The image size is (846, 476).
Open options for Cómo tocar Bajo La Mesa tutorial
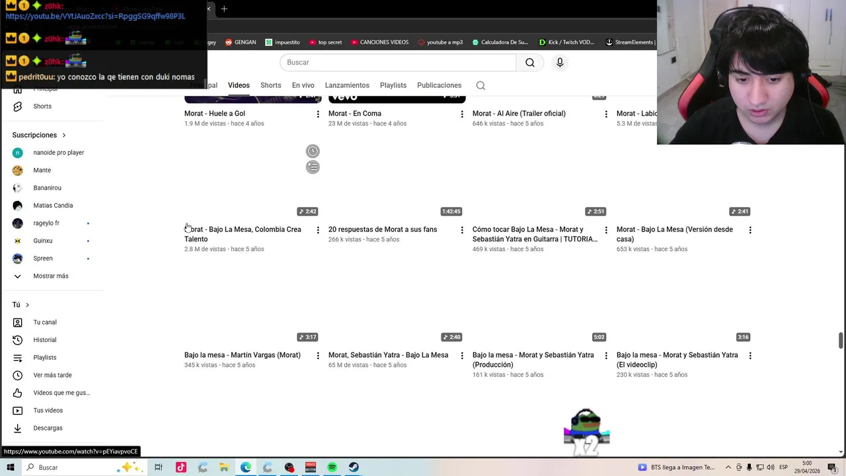606,230
